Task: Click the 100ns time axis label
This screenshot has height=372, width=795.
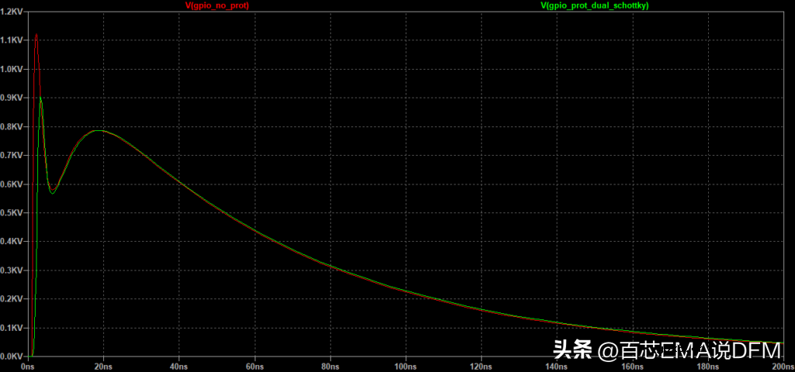Action: [404, 366]
